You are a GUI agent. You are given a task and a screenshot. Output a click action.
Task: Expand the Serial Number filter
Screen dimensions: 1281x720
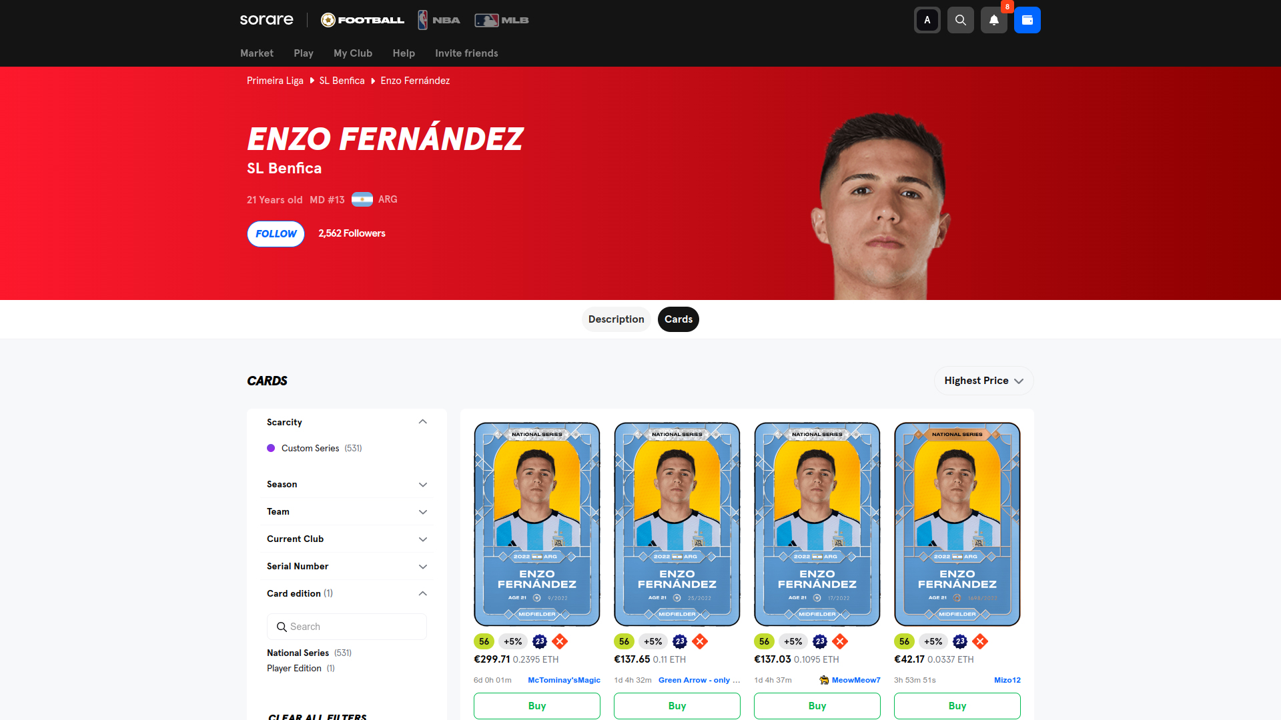(347, 566)
